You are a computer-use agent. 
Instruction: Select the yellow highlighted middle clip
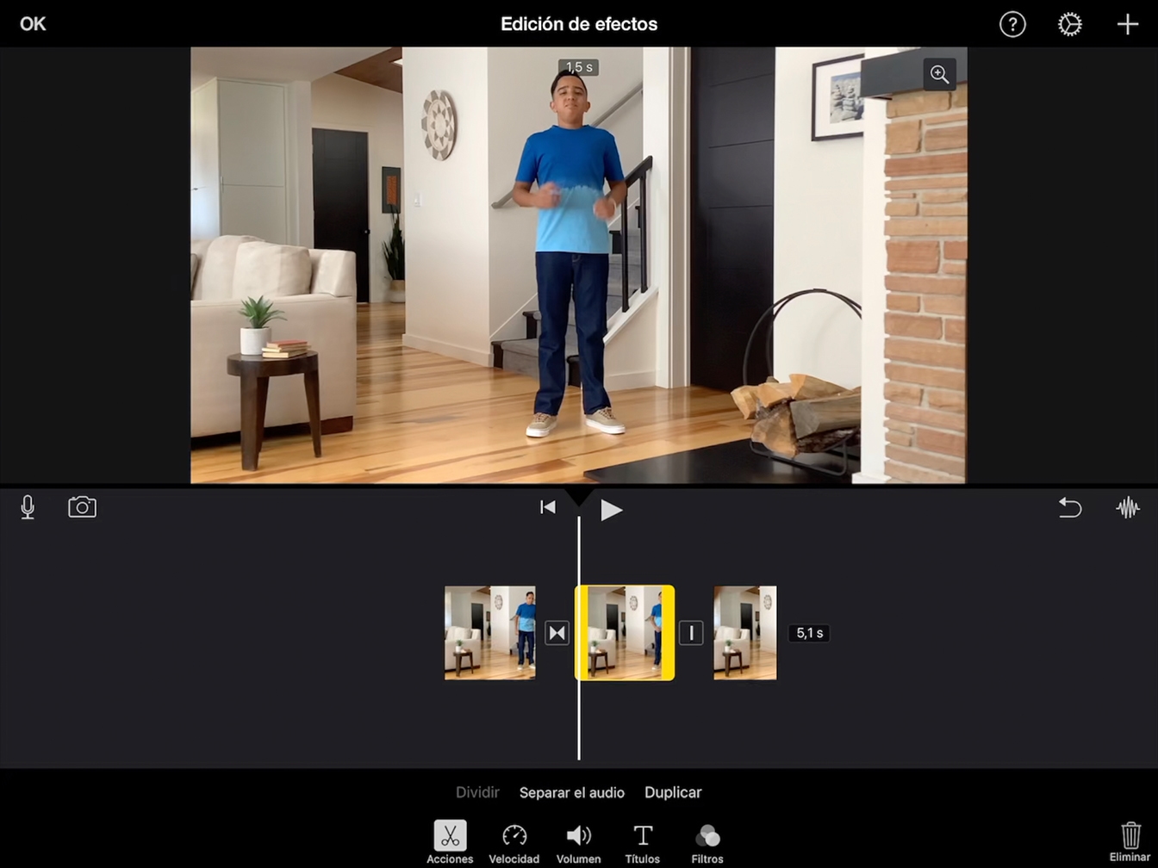pyautogui.click(x=625, y=633)
